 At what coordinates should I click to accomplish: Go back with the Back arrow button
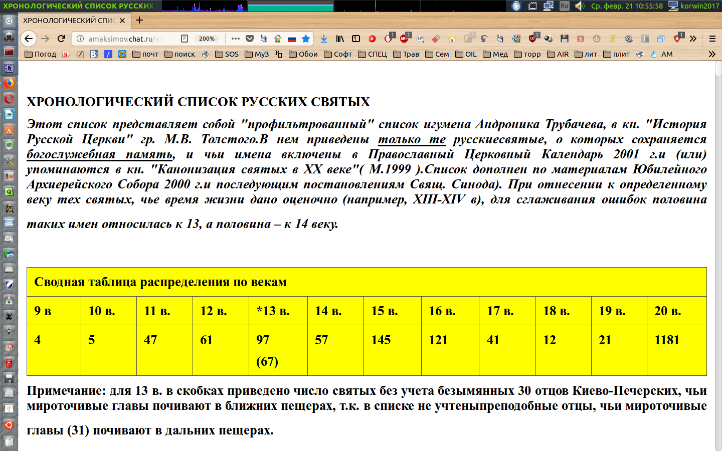point(29,39)
